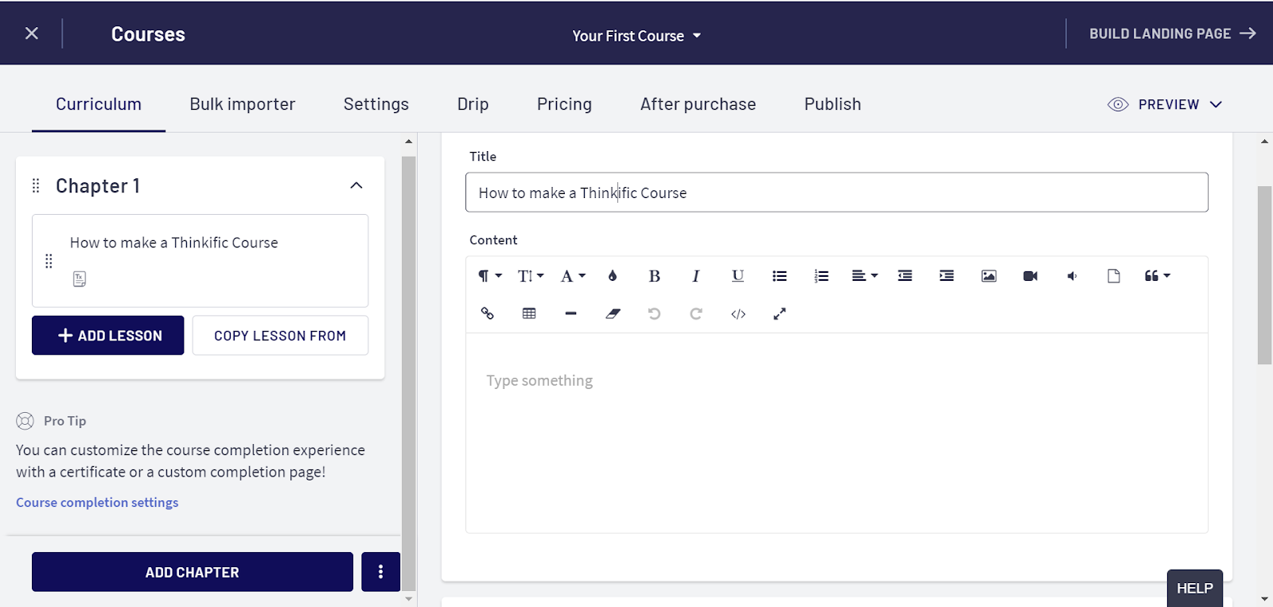Open the Bulk importer tab
The height and width of the screenshot is (607, 1273).
pos(243,104)
